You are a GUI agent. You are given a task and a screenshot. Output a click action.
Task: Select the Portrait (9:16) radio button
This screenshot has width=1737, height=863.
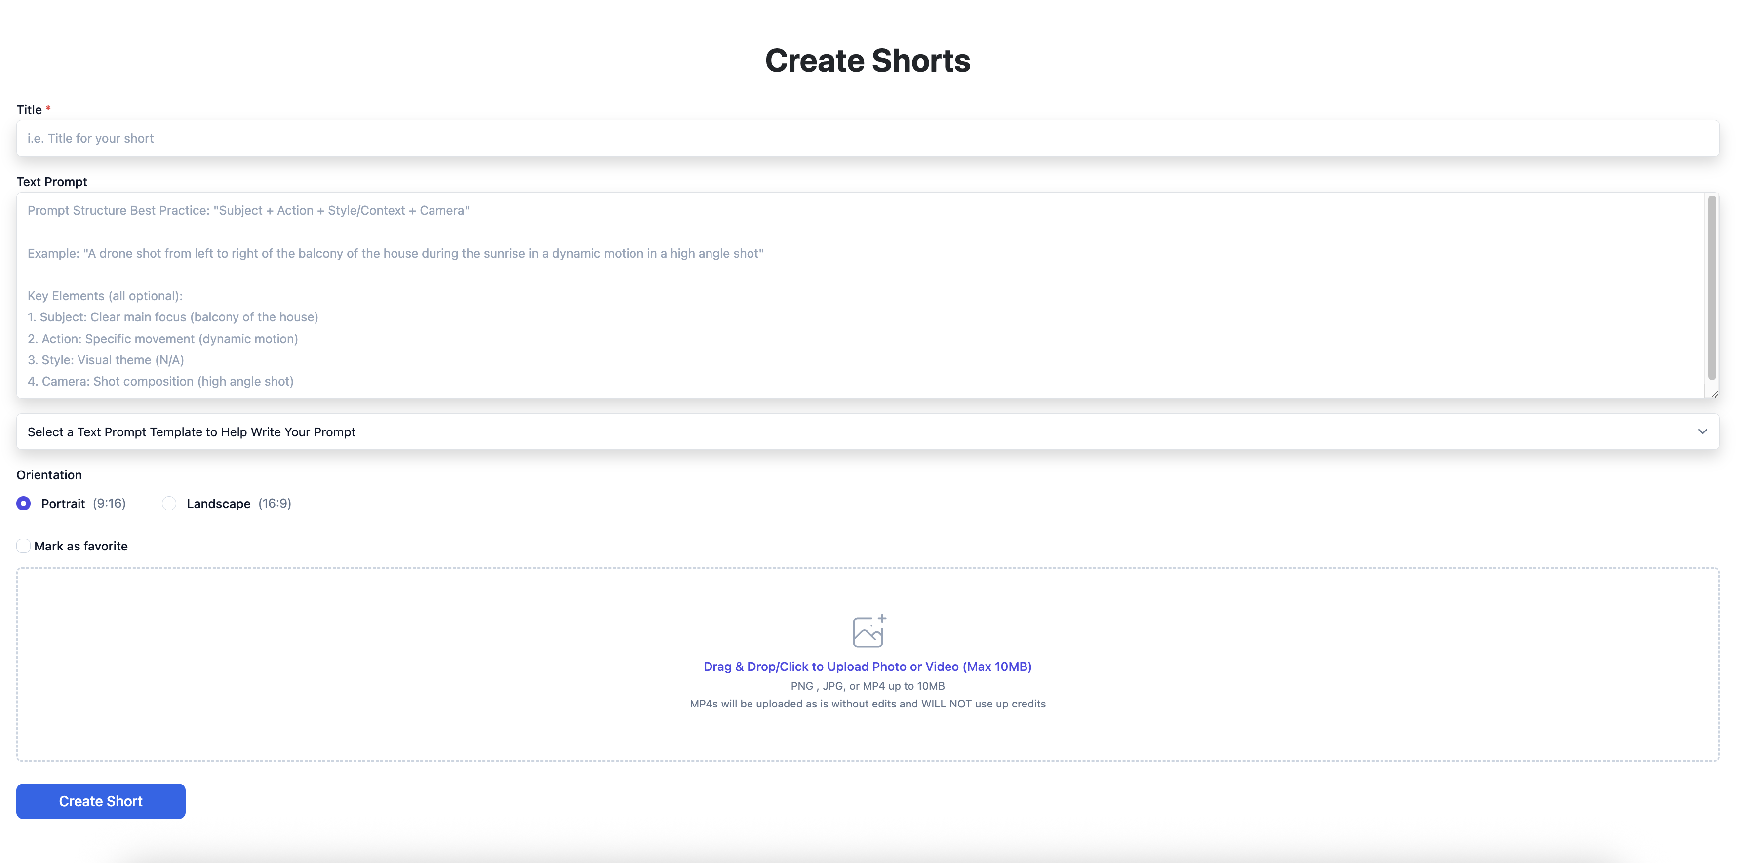[x=24, y=504]
